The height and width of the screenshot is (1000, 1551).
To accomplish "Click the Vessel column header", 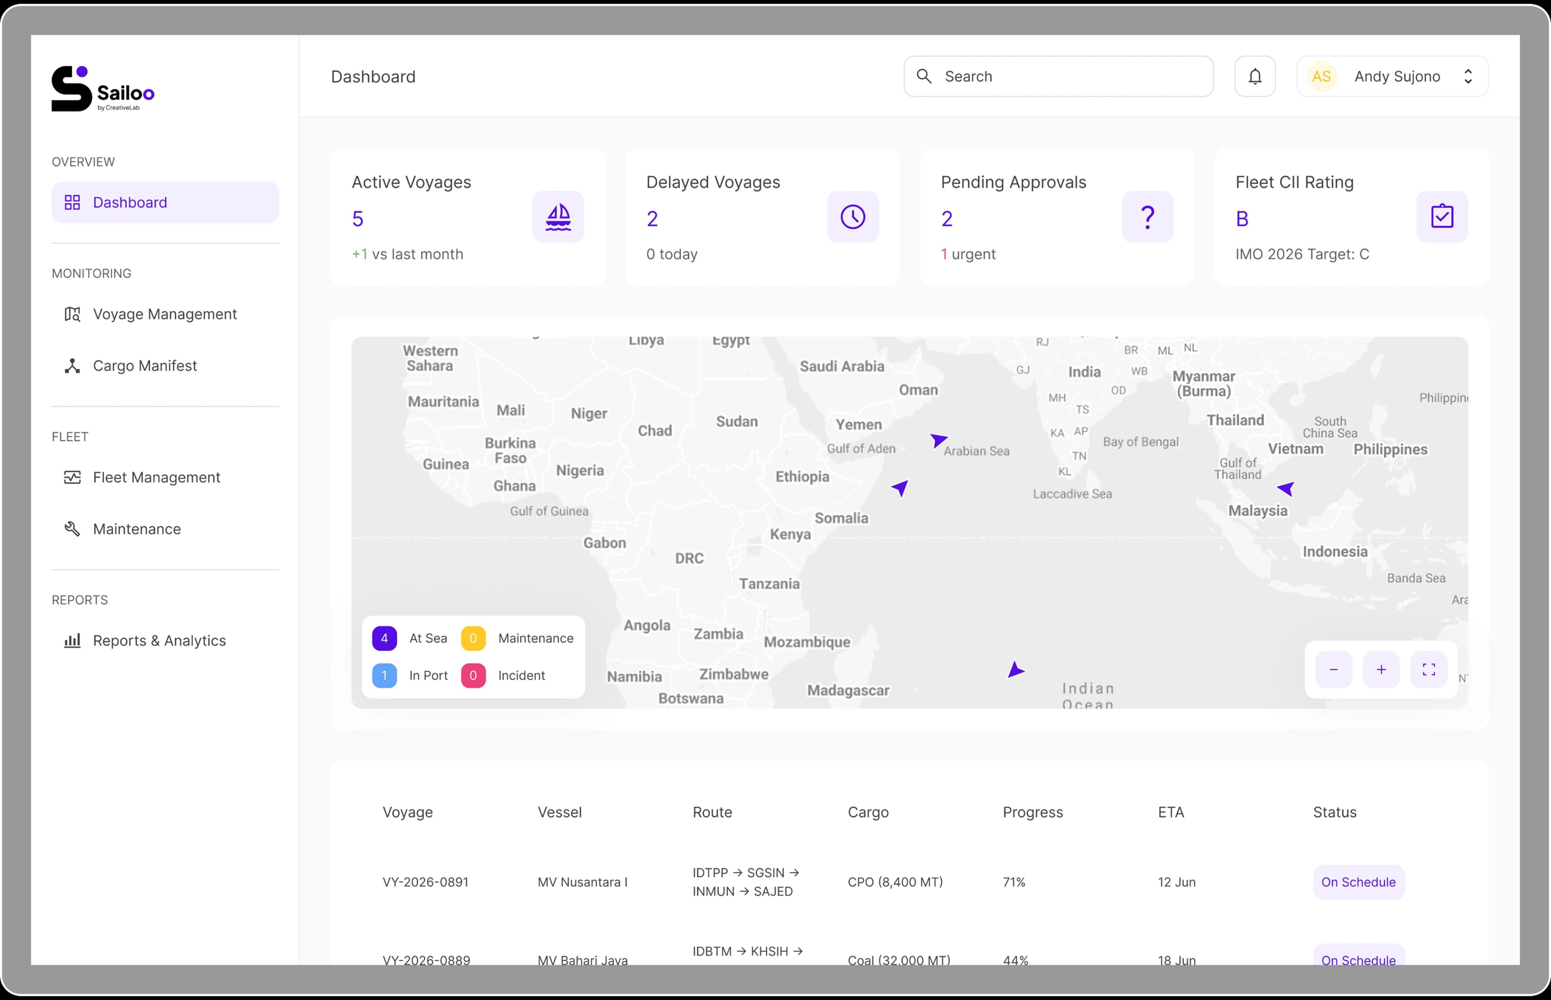I will tap(559, 812).
